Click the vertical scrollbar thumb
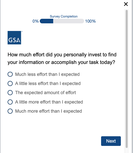The width and height of the screenshot is (133, 153). click(x=127, y=79)
